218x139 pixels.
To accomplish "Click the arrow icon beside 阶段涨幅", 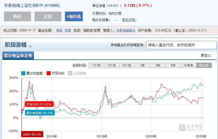I will tap(30, 46).
